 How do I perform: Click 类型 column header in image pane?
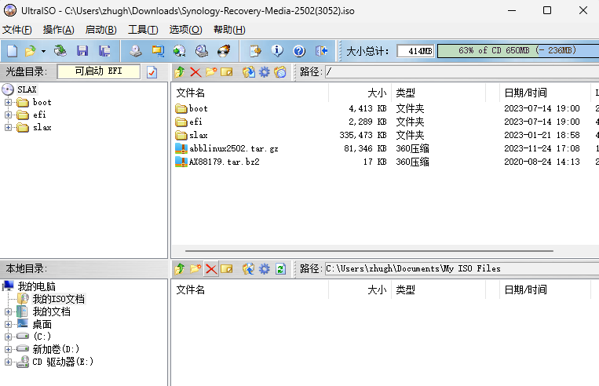point(439,93)
